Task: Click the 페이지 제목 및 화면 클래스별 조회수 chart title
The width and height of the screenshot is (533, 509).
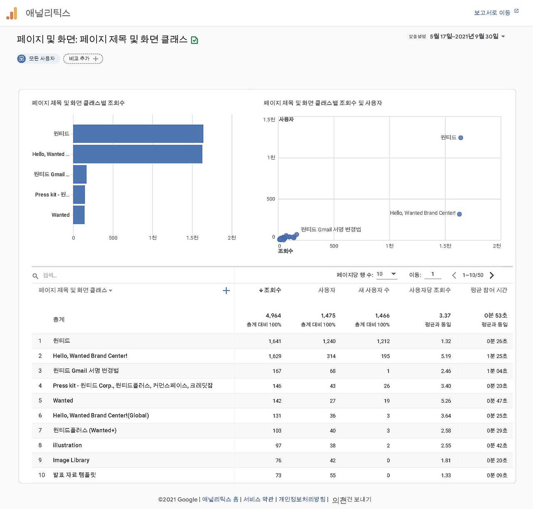Action: click(78, 103)
